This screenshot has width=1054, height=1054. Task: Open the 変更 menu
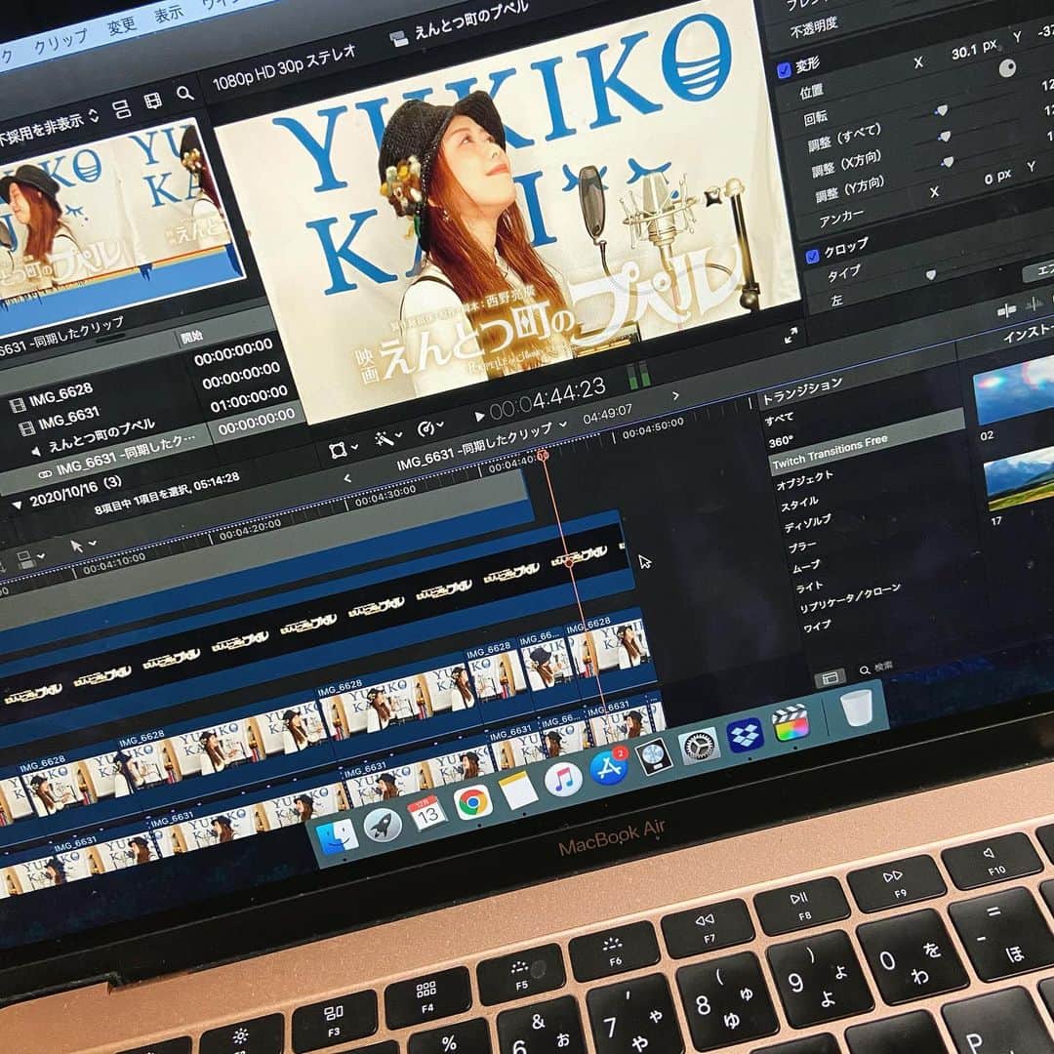click(122, 26)
